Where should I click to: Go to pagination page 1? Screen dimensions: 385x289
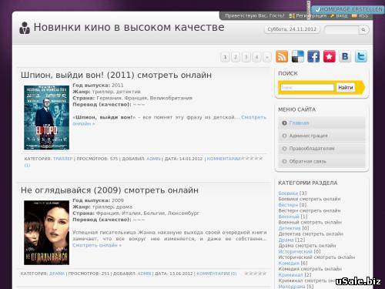(225, 57)
